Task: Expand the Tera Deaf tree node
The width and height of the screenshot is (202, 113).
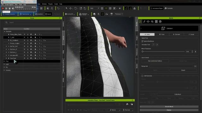Action: pos(6,58)
